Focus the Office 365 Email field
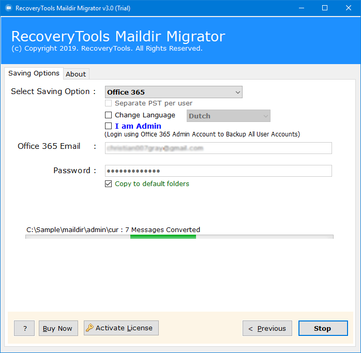Viewport: 361px width, 353px height. click(x=218, y=148)
